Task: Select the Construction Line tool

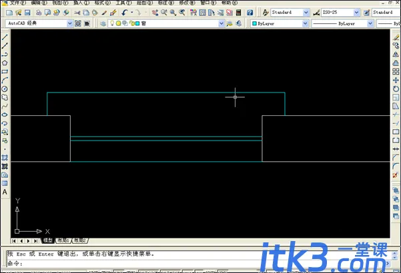Action: click(5, 46)
